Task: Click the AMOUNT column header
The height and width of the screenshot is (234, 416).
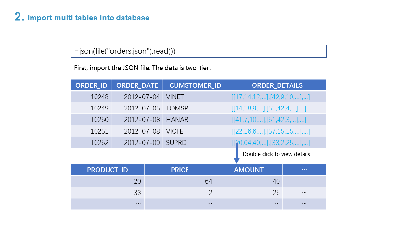Action: (x=249, y=170)
